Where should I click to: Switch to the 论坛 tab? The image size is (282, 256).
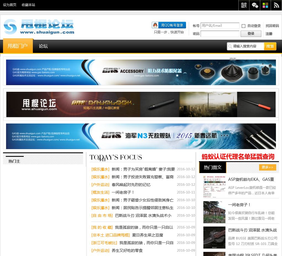tap(43, 46)
